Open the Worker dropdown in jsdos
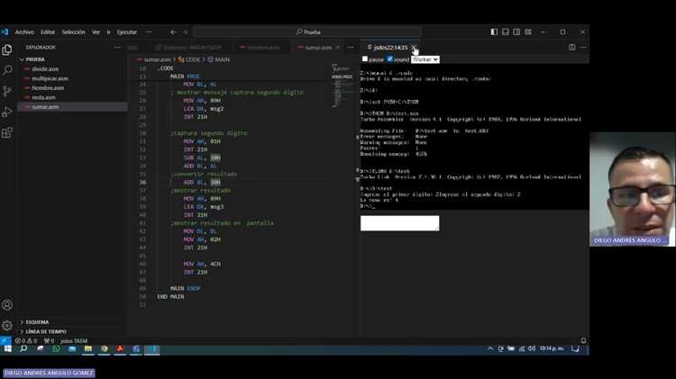676x379 pixels. pos(425,59)
